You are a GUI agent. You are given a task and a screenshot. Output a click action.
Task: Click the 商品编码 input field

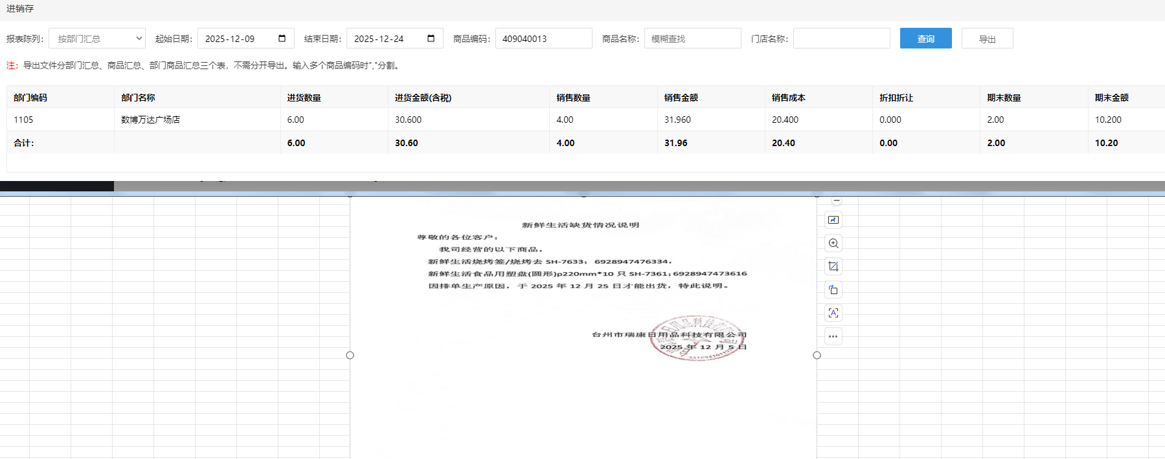543,39
